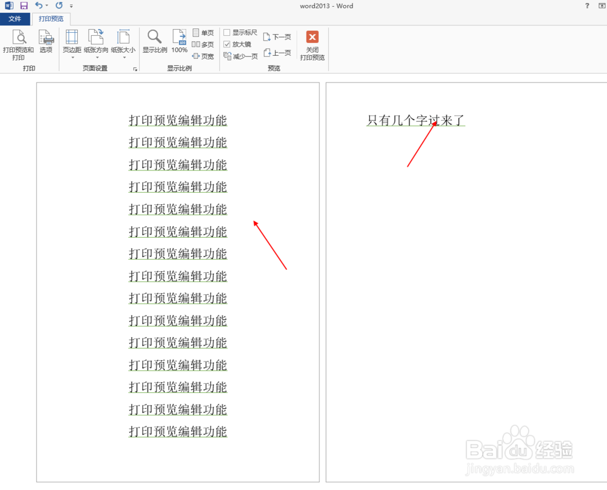607x490 pixels.
Task: Switch to 多页 multiple pages view
Action: click(x=203, y=44)
